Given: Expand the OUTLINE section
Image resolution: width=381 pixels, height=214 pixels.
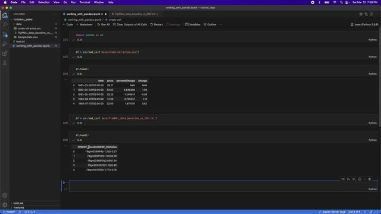Looking at the screenshot, I should 18,203.
